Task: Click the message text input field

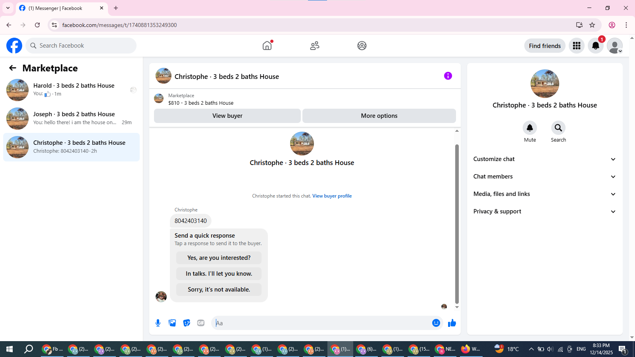Action: pyautogui.click(x=322, y=323)
